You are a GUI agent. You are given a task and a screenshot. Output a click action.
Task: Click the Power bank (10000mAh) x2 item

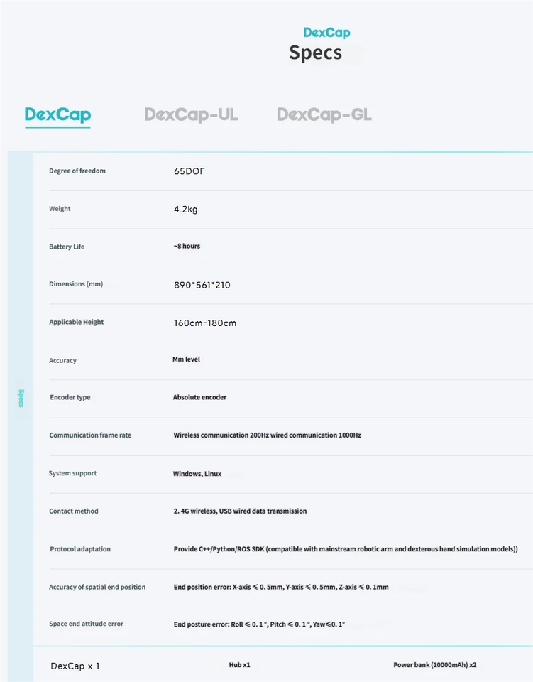point(435,665)
